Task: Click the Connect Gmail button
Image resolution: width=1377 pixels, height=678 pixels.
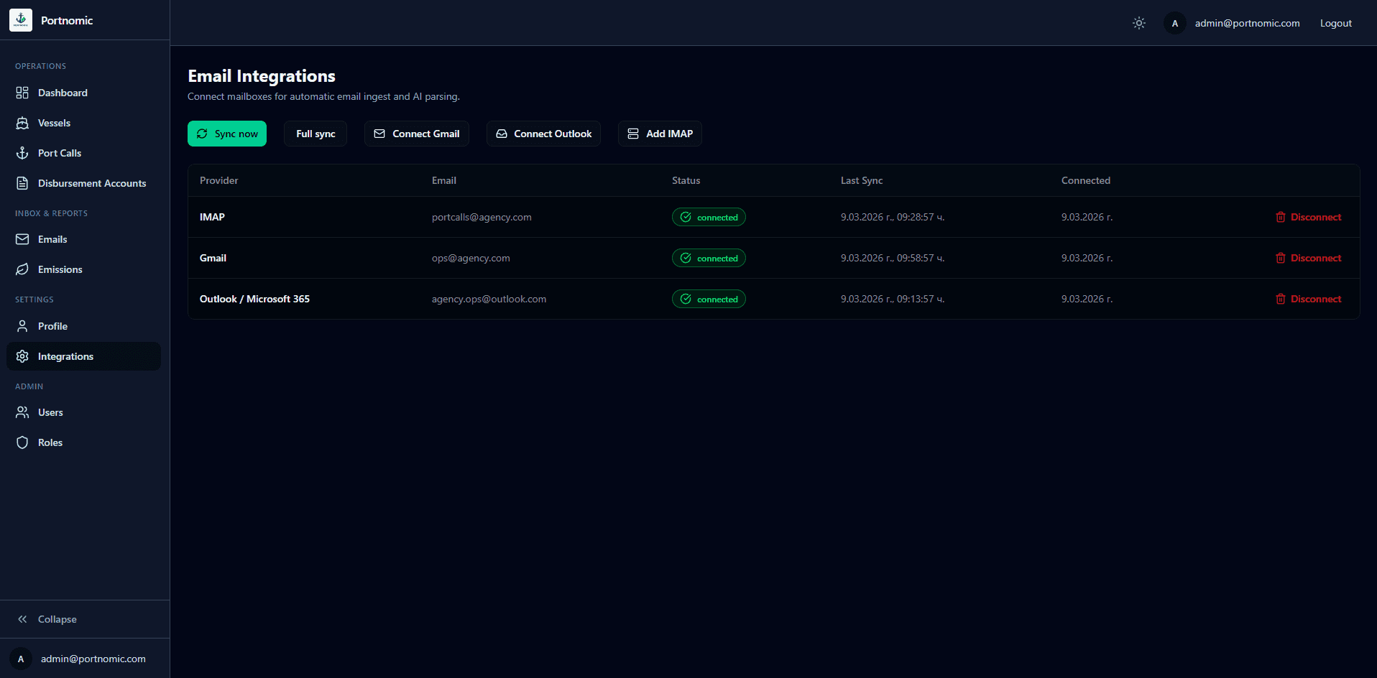Action: click(x=417, y=134)
